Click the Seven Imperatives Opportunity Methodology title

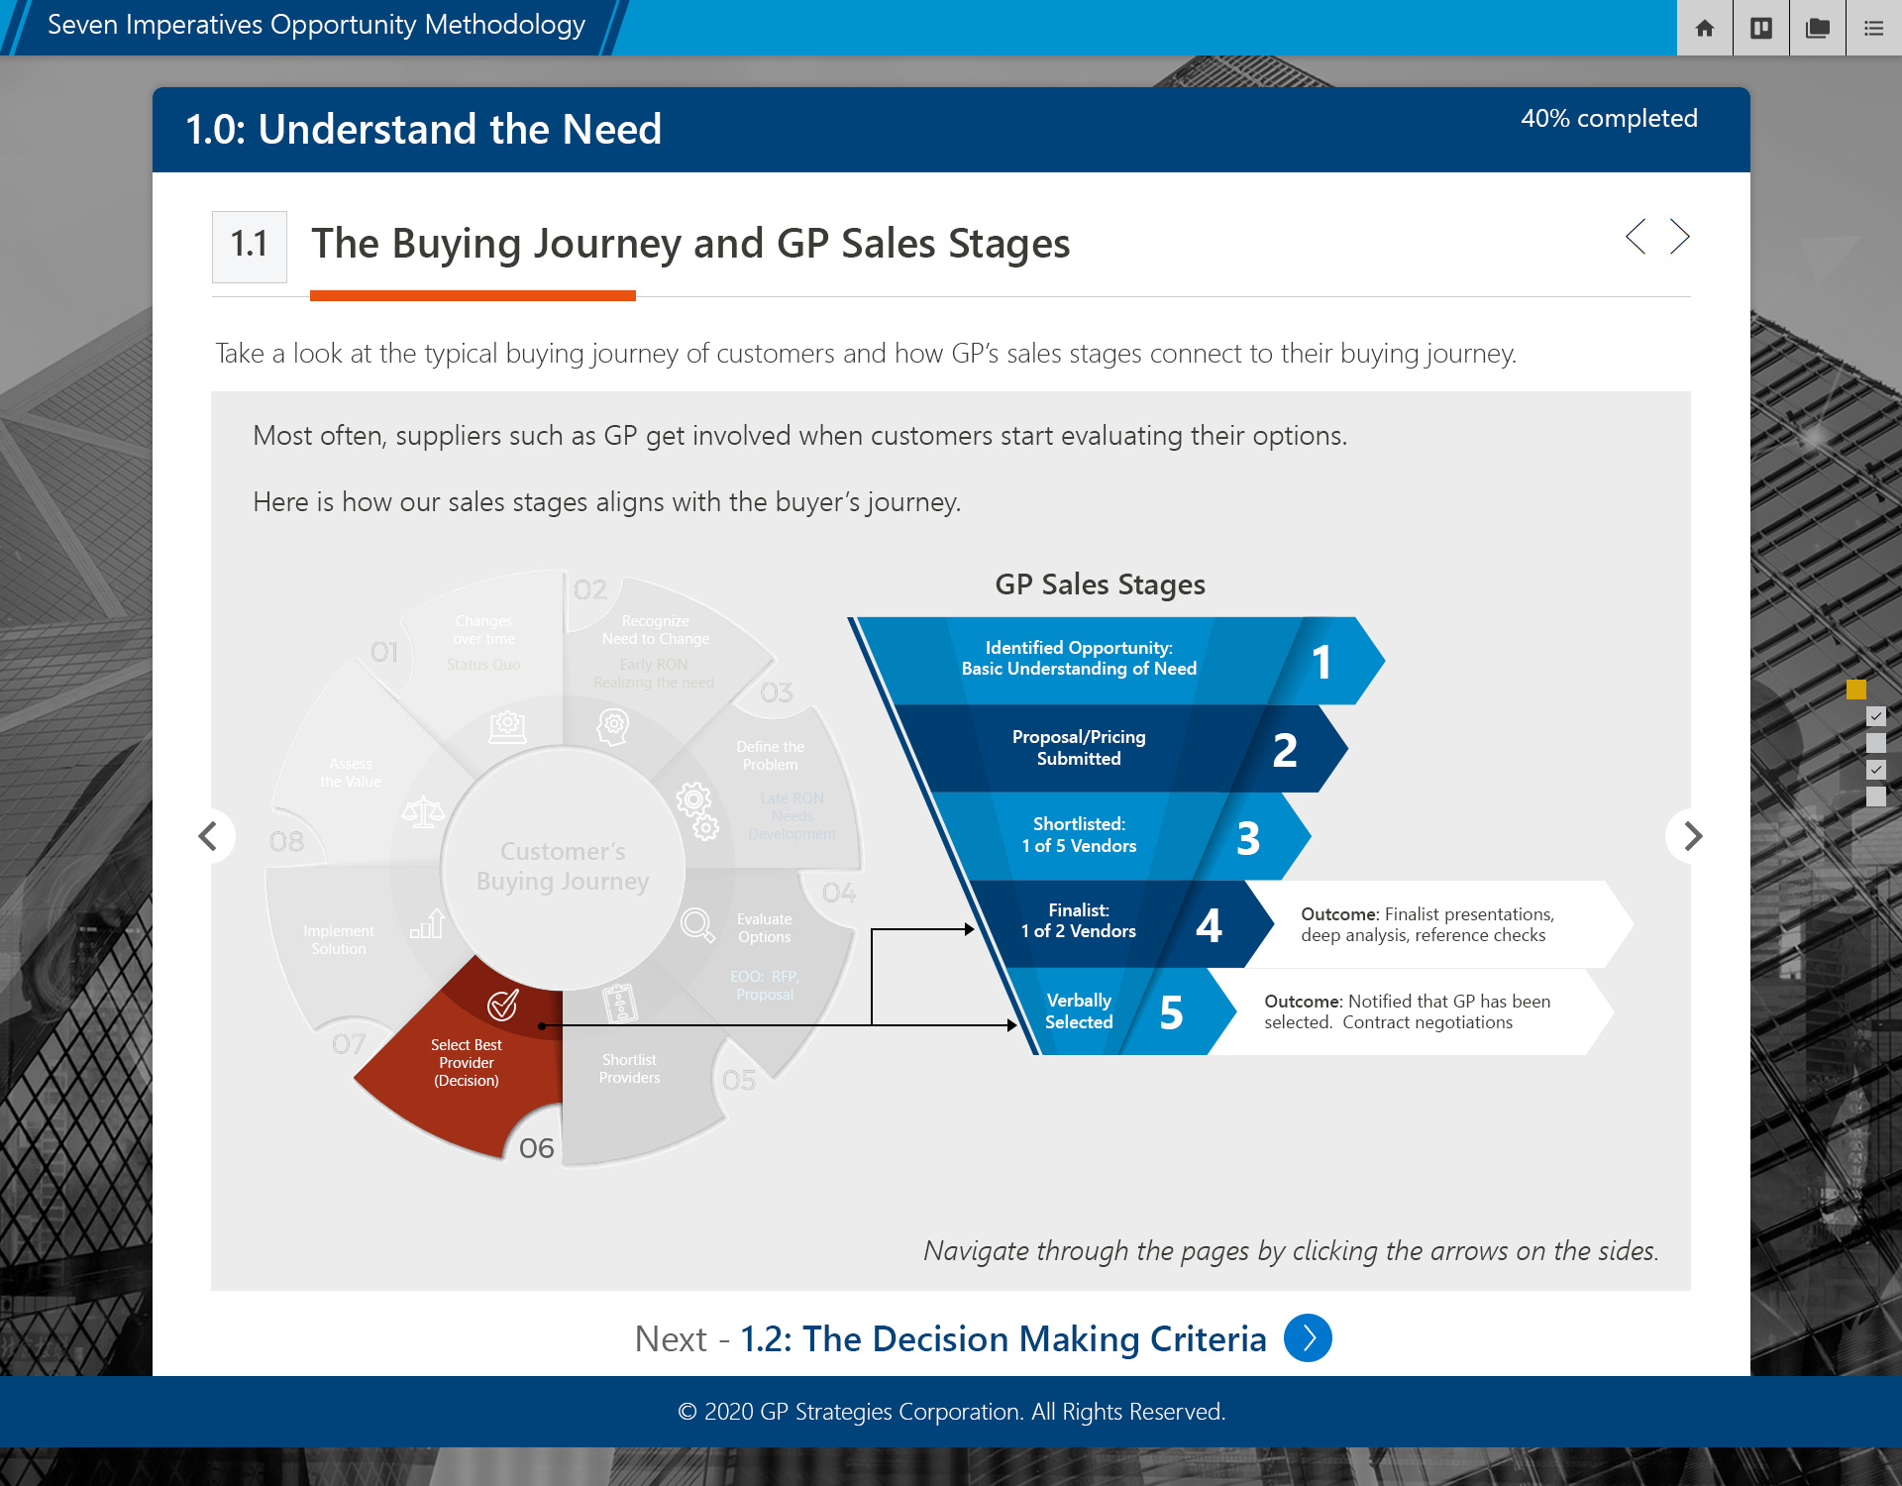pos(316,25)
